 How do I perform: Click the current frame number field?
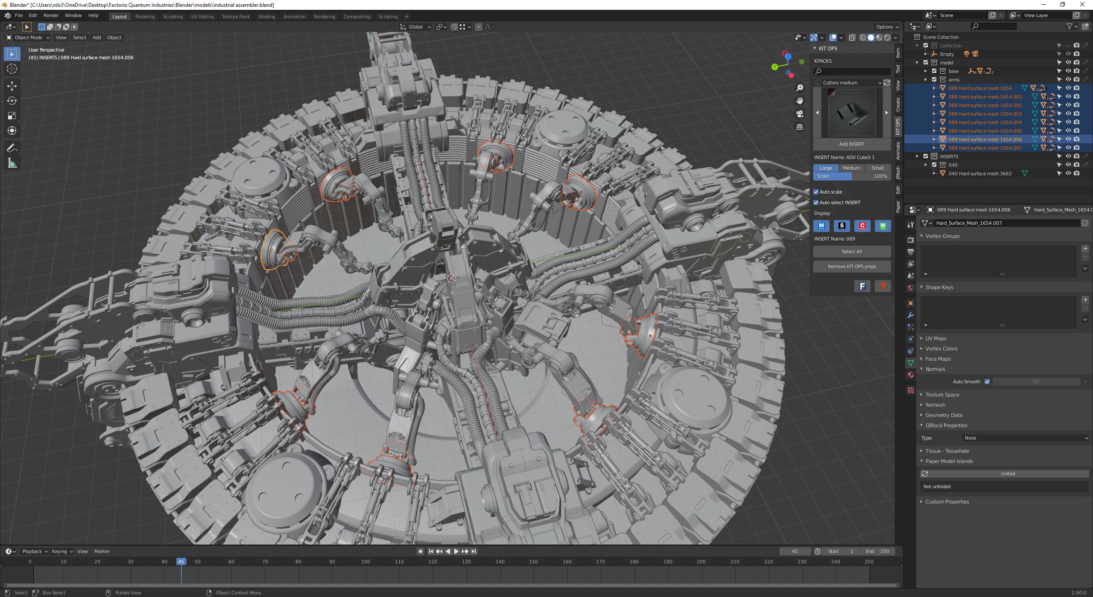point(795,551)
